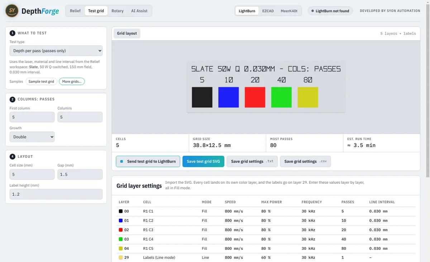Click the layer 00 black color swatch
The width and height of the screenshot is (430, 262).
[121, 211]
